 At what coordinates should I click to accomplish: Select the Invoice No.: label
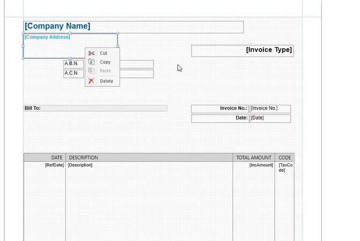pos(220,108)
